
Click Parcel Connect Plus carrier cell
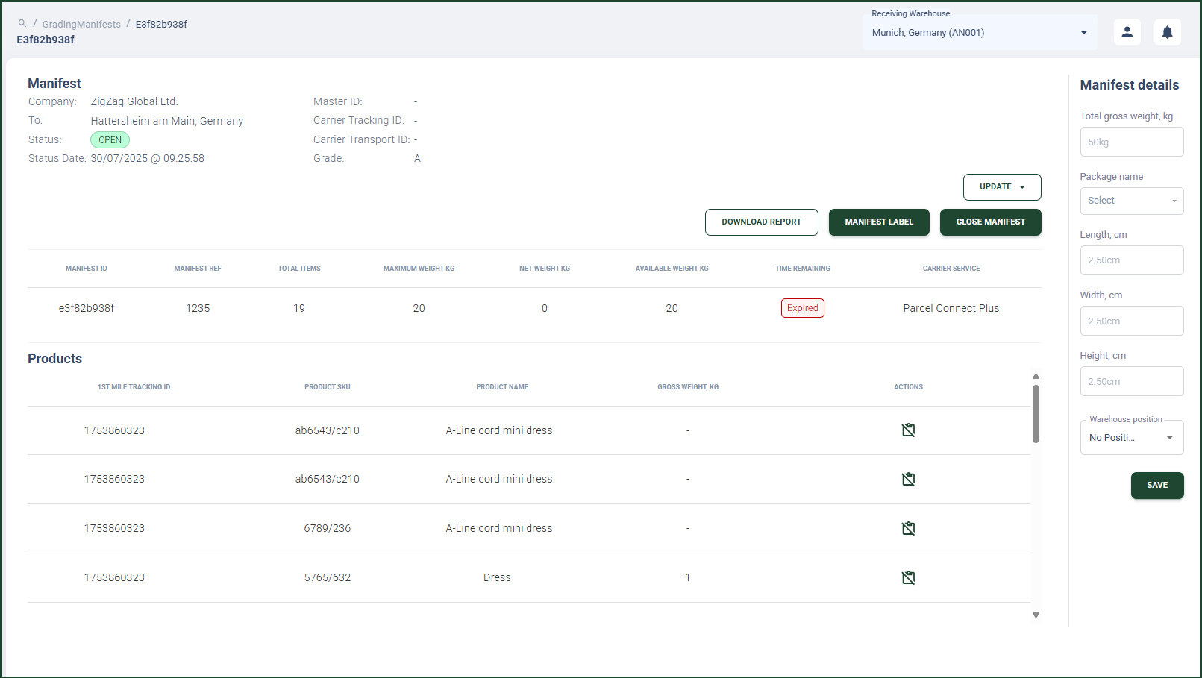[951, 308]
